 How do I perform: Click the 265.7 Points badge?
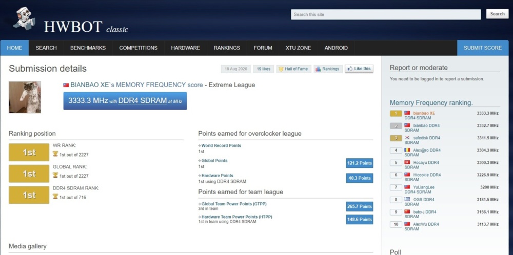tap(359, 207)
